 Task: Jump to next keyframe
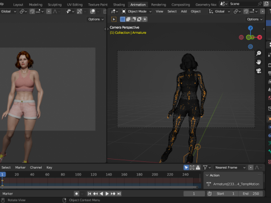[113, 193]
